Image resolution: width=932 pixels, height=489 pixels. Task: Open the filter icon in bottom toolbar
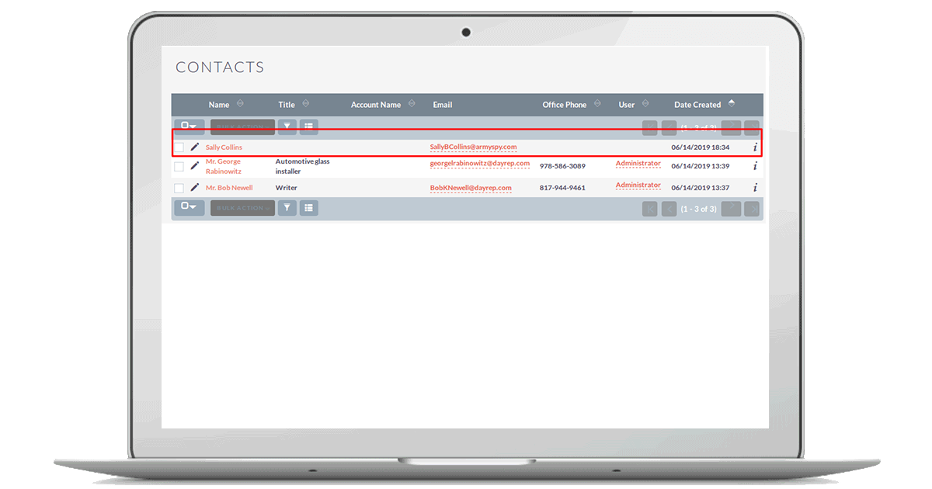(287, 207)
